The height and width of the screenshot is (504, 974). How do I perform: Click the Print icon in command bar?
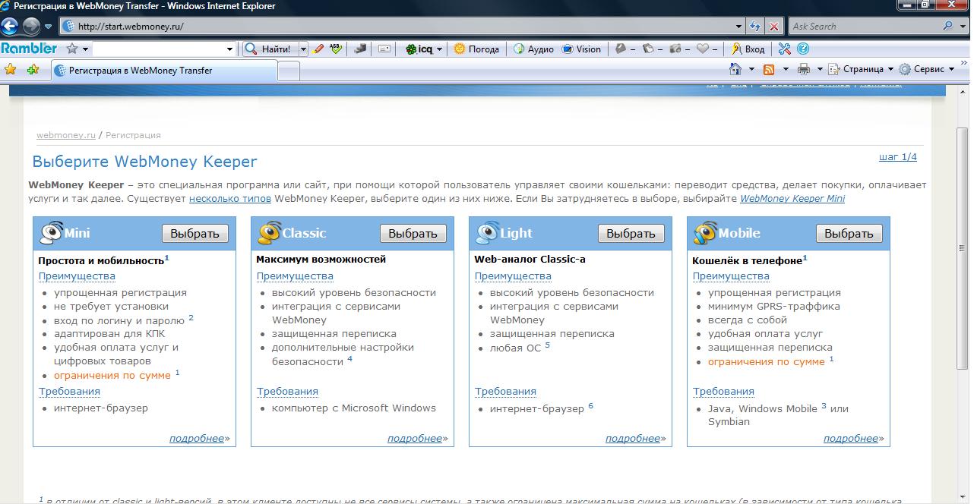[804, 69]
